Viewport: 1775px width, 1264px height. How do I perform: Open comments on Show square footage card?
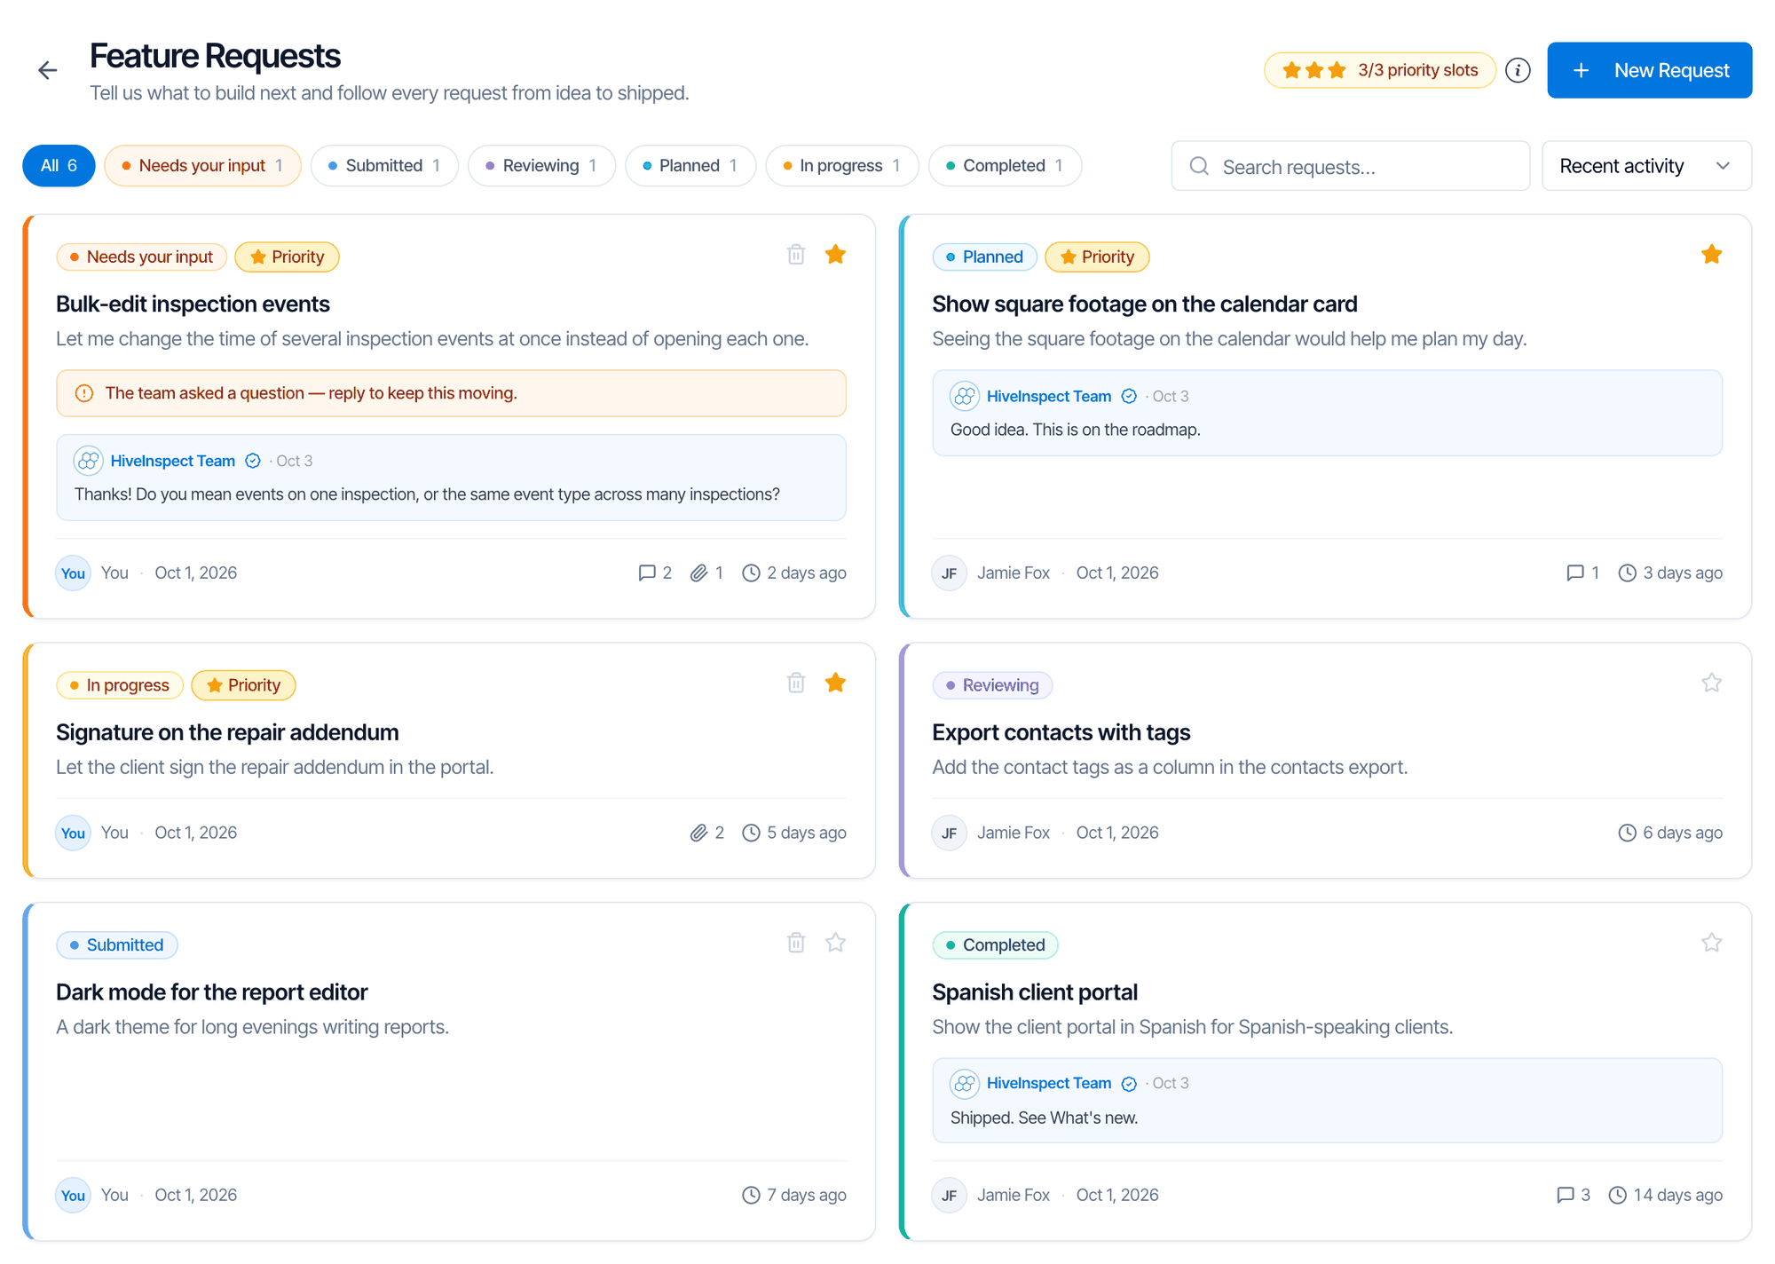(1582, 573)
